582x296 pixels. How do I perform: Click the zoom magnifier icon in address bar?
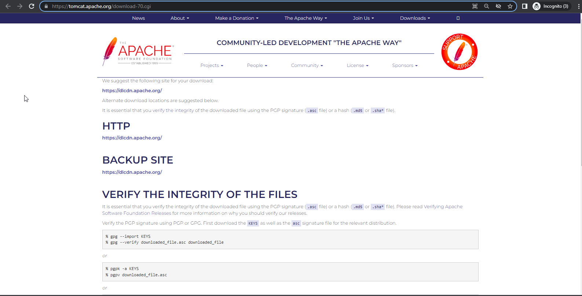point(486,6)
